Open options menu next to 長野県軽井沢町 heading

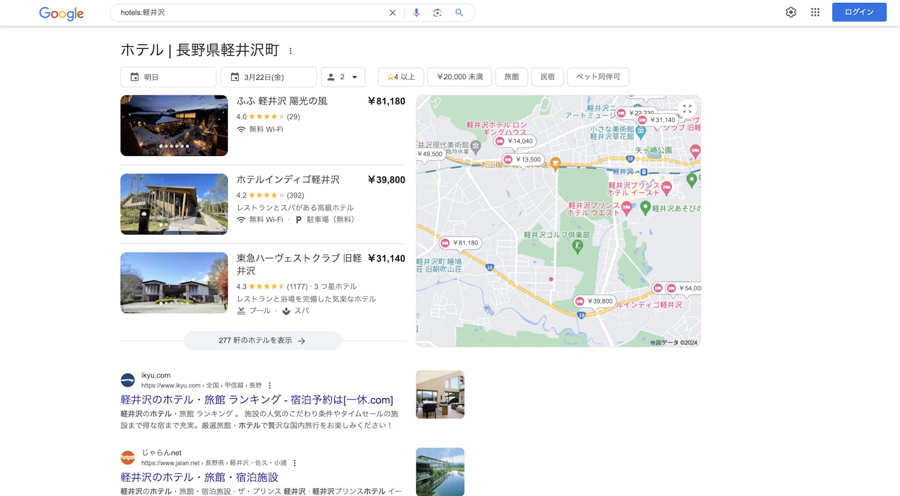(x=290, y=51)
